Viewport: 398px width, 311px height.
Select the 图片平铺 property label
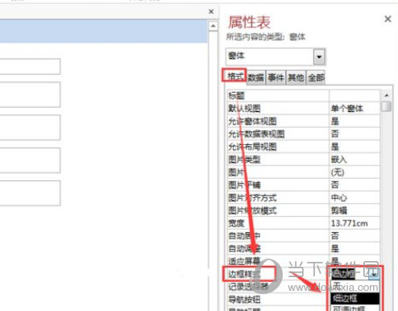(x=244, y=185)
